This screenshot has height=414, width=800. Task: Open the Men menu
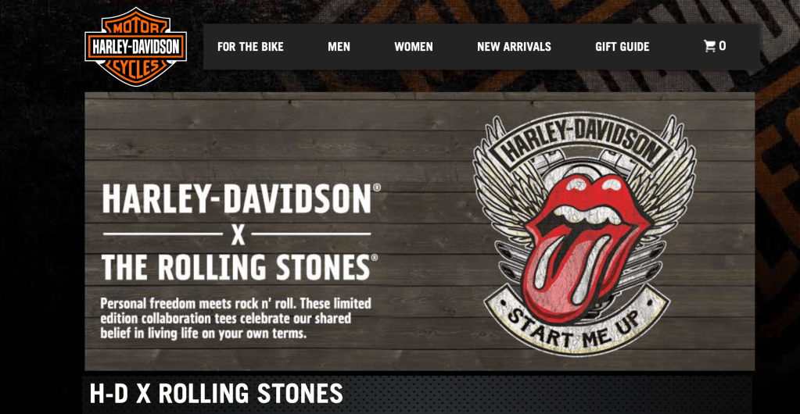coord(339,47)
